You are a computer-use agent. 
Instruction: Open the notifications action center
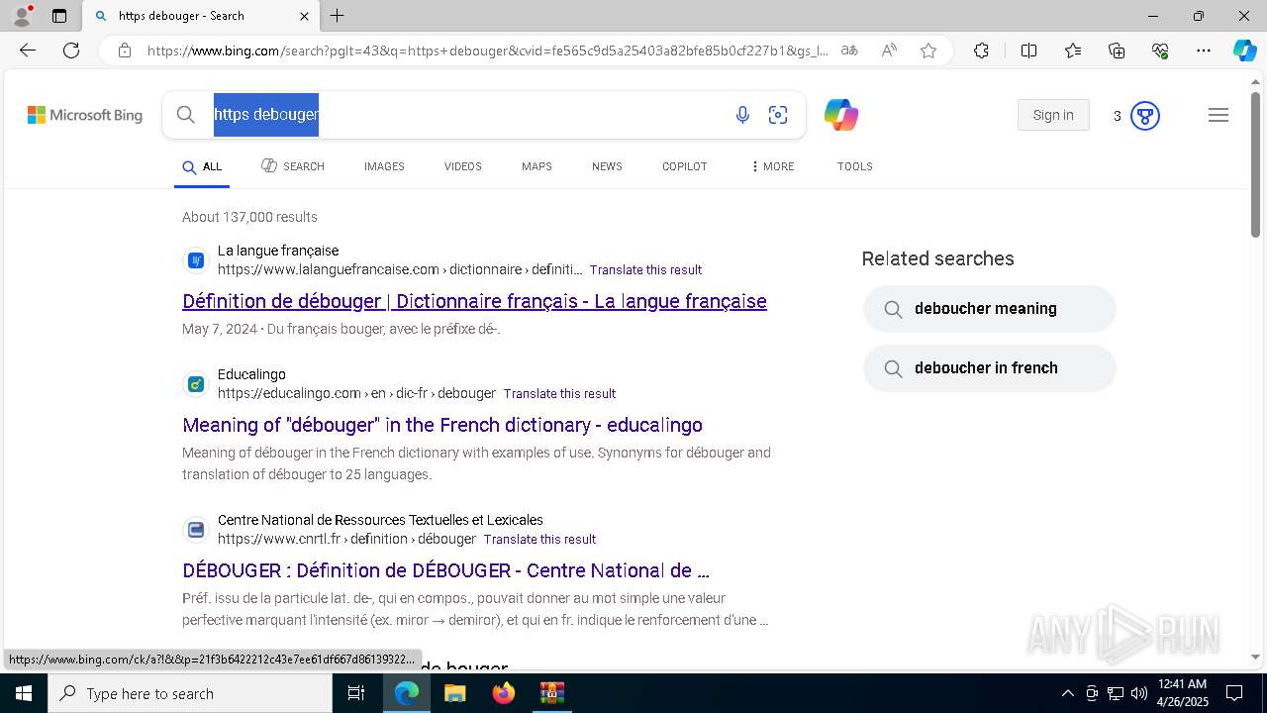pyautogui.click(x=1234, y=693)
